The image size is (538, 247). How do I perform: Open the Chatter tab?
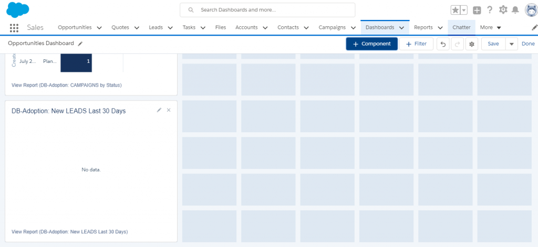461,27
